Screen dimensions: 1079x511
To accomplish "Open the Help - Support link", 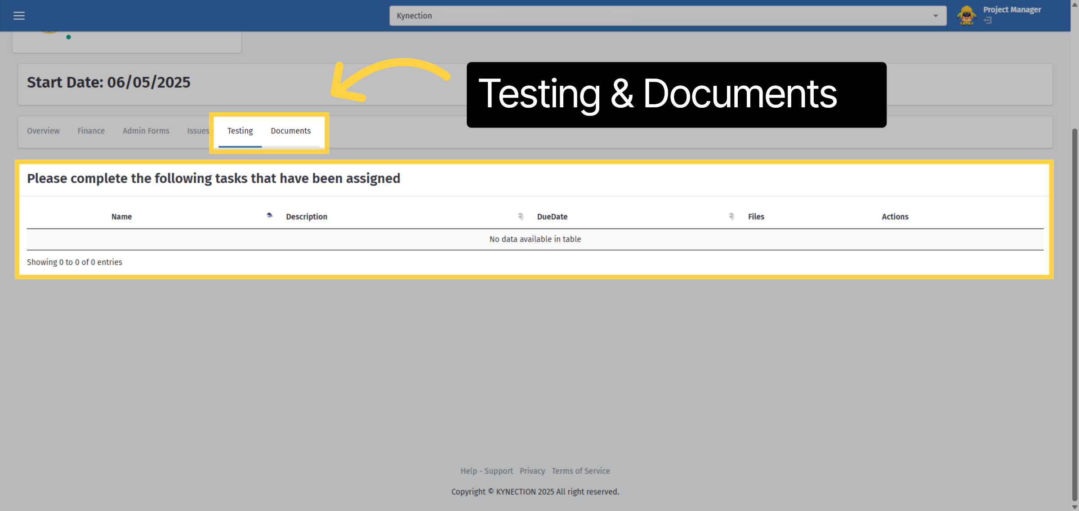I will pos(486,471).
